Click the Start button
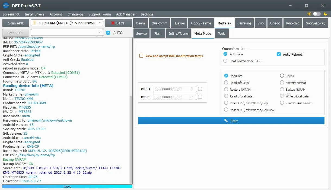The image size is (331, 190). click(231, 121)
